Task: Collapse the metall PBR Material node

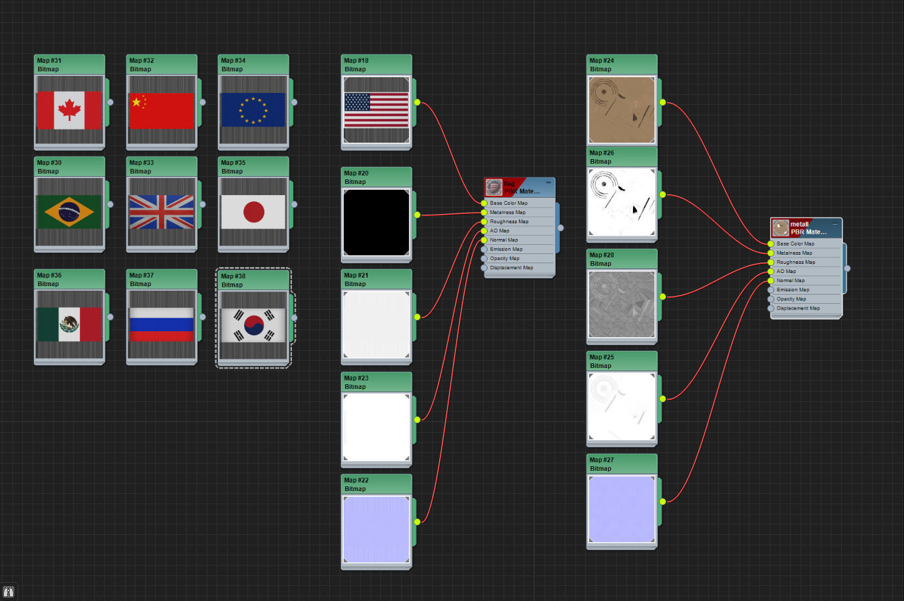Action: 835,223
